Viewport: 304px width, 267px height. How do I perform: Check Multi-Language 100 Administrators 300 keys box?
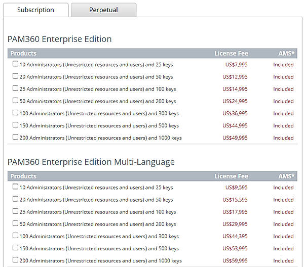[15, 236]
